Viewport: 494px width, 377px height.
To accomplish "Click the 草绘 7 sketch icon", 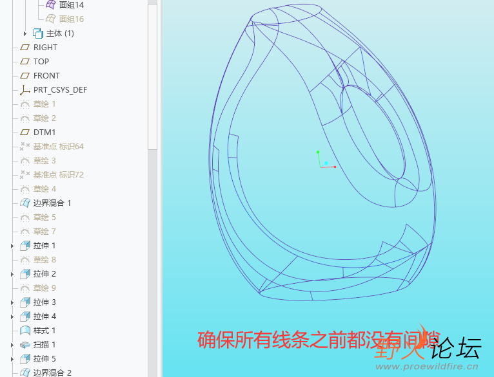I will point(25,231).
